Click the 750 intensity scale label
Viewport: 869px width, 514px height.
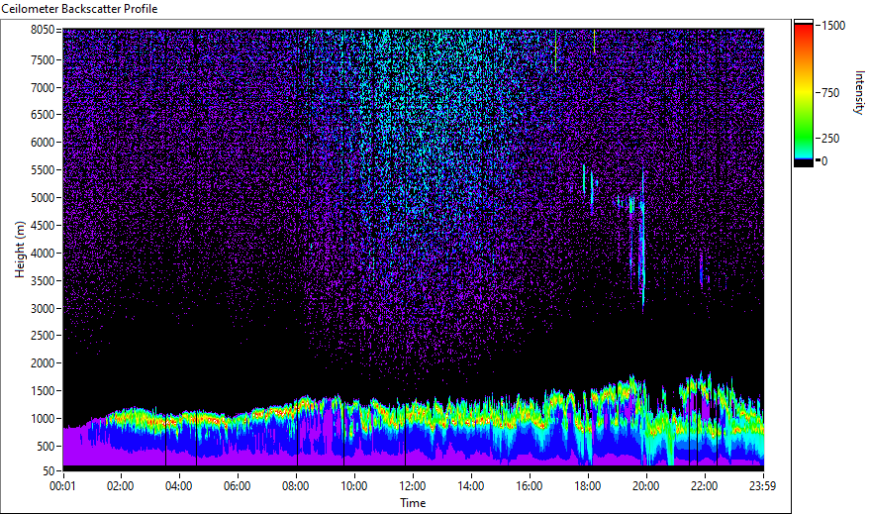830,93
